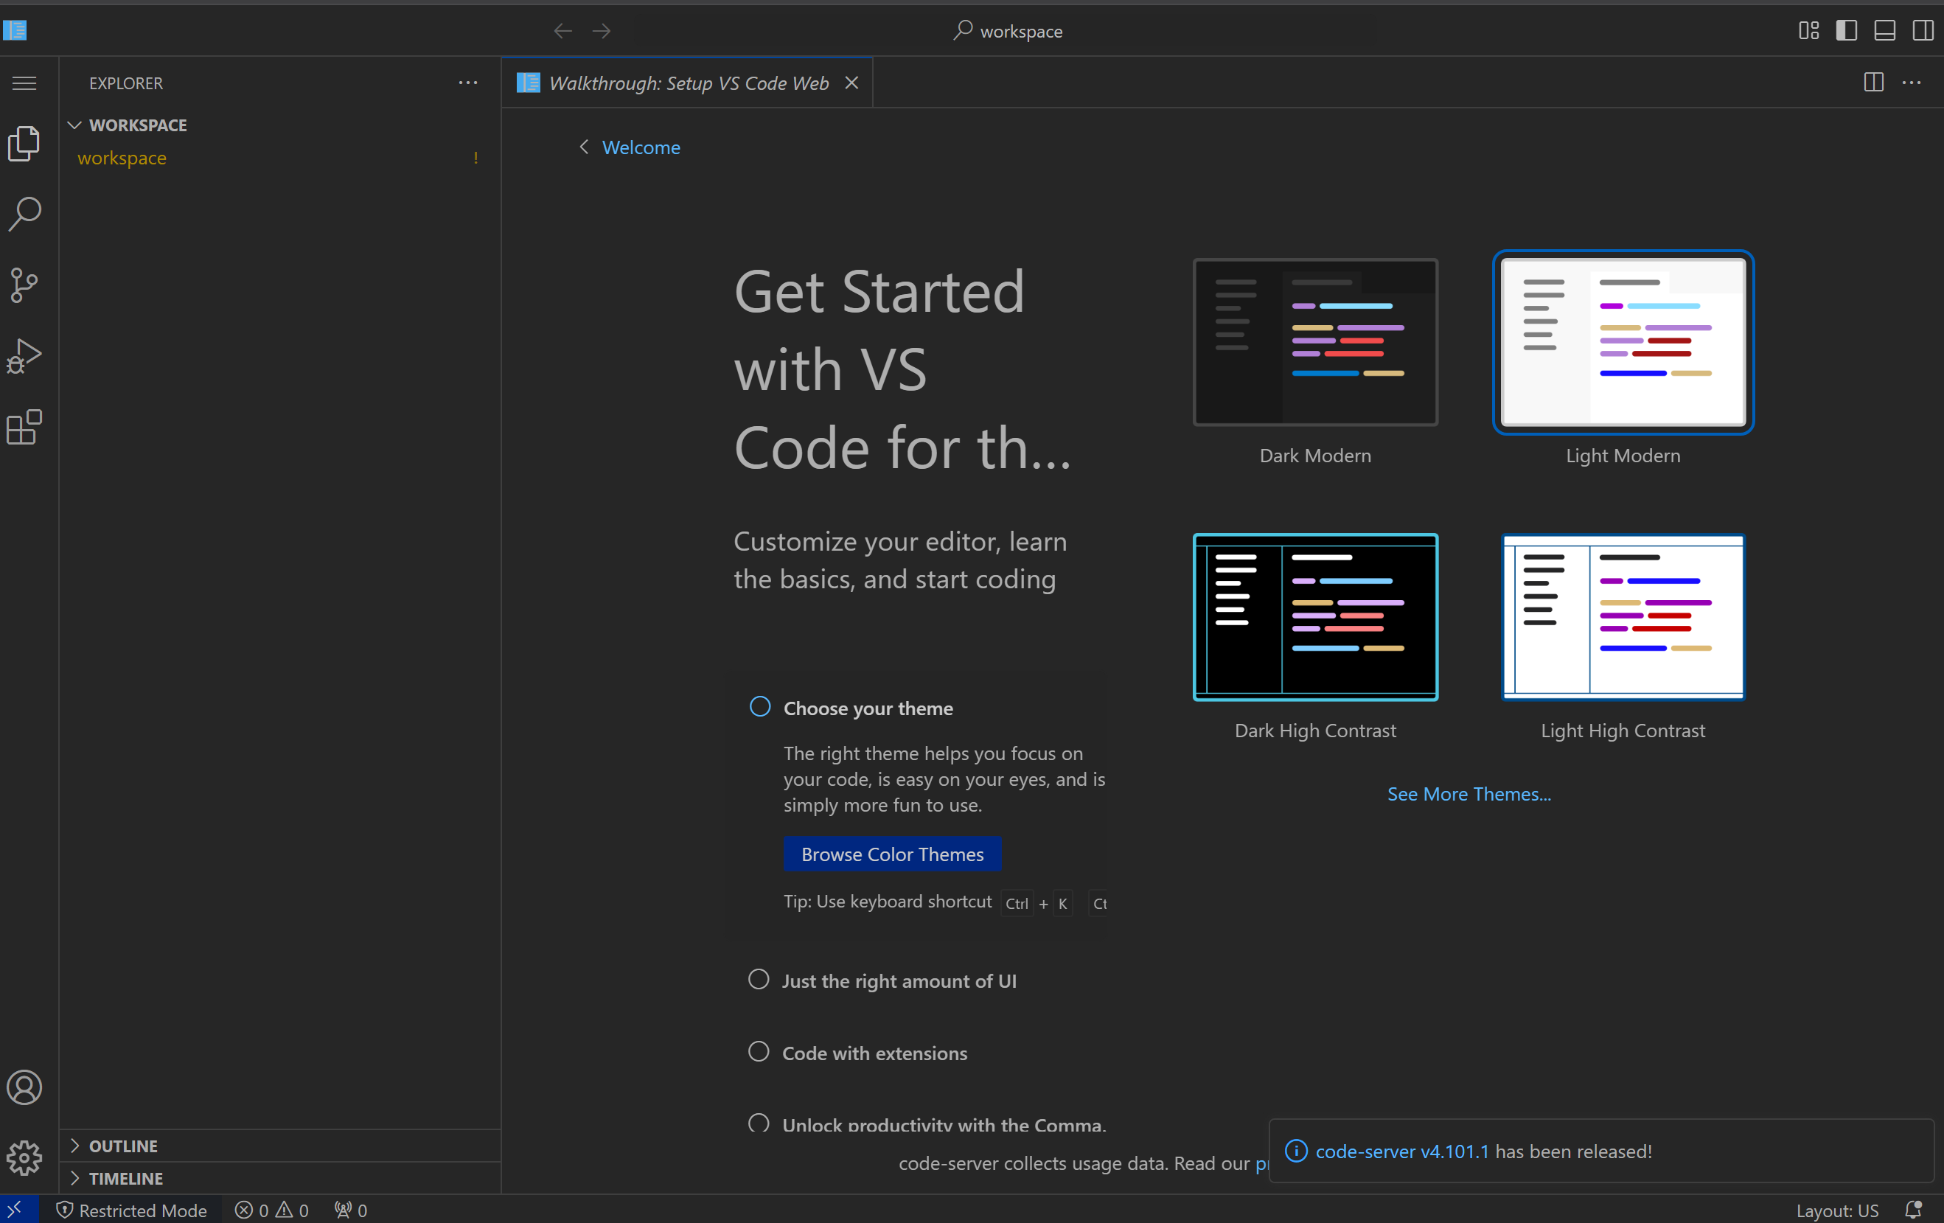Open the Manage gear icon
1944x1223 pixels.
pos(24,1158)
